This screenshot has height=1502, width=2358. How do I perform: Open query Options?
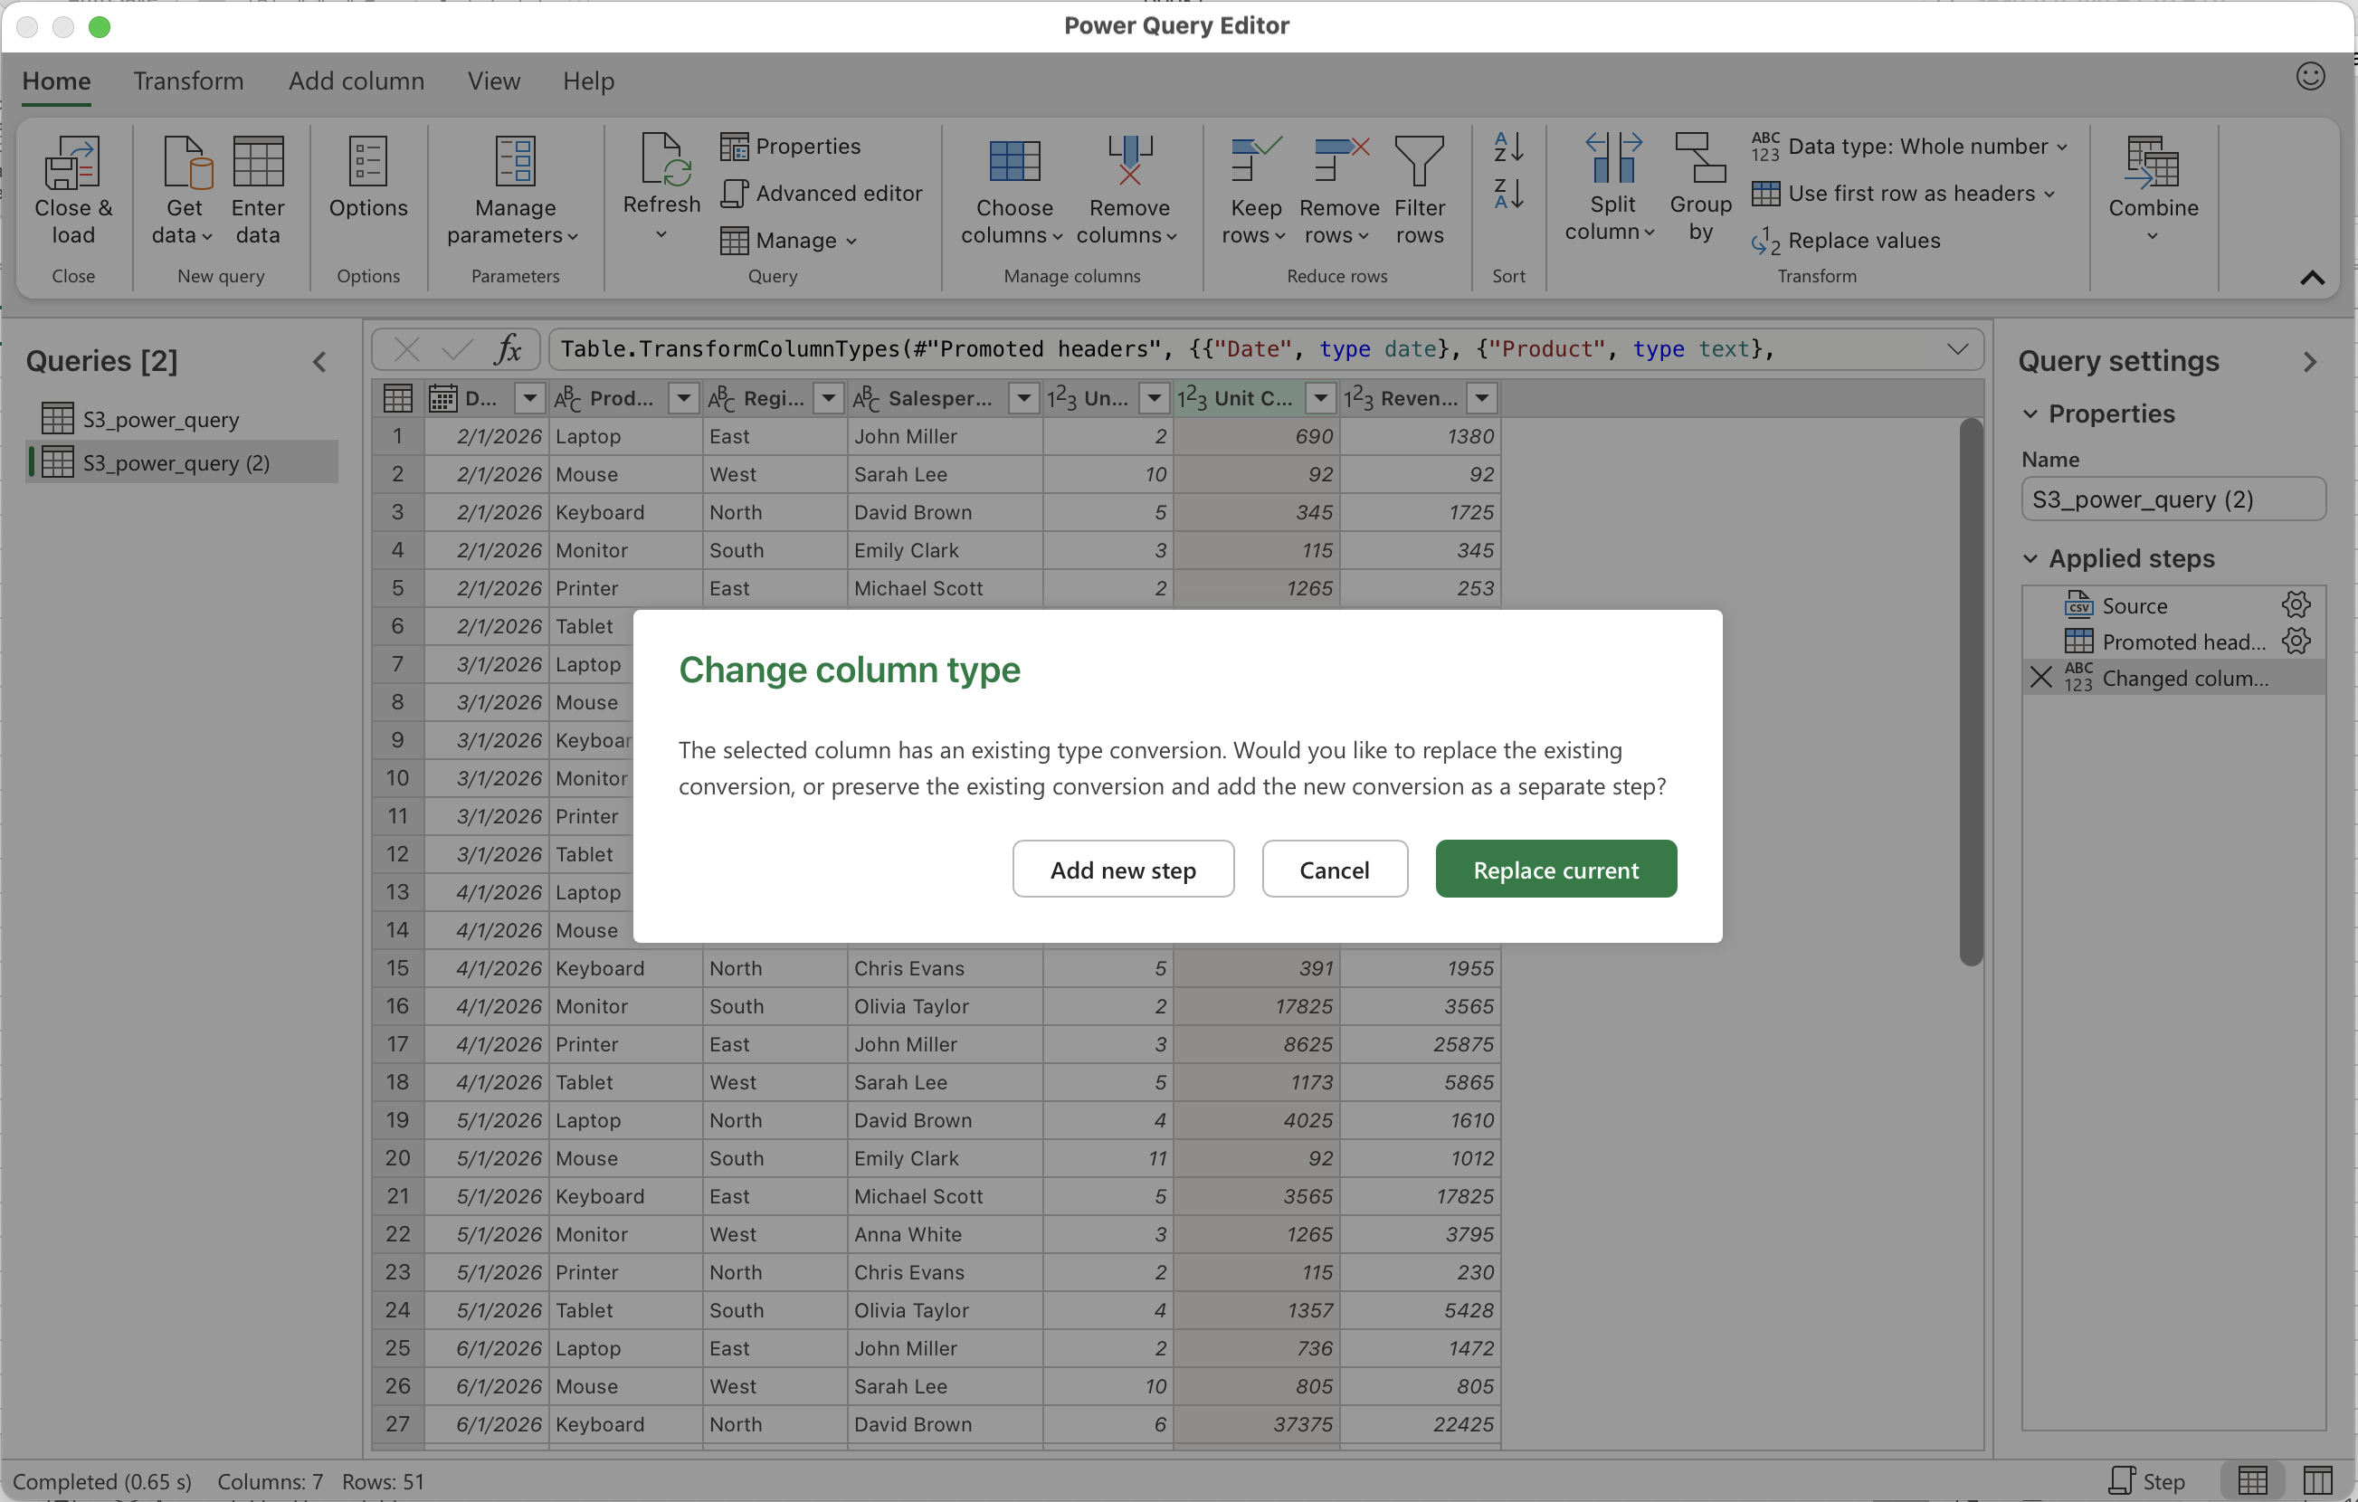[368, 177]
